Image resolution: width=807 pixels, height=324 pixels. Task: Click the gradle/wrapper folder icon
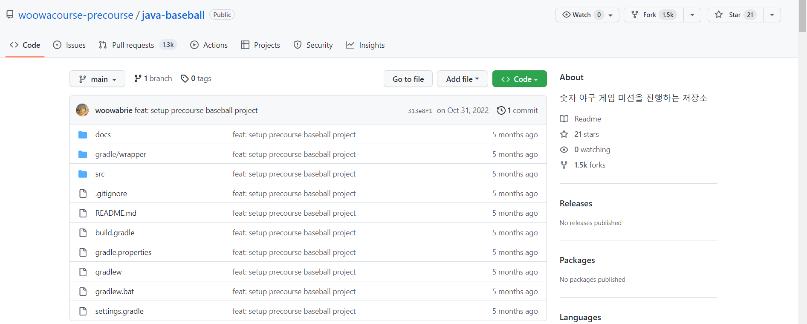click(x=83, y=154)
